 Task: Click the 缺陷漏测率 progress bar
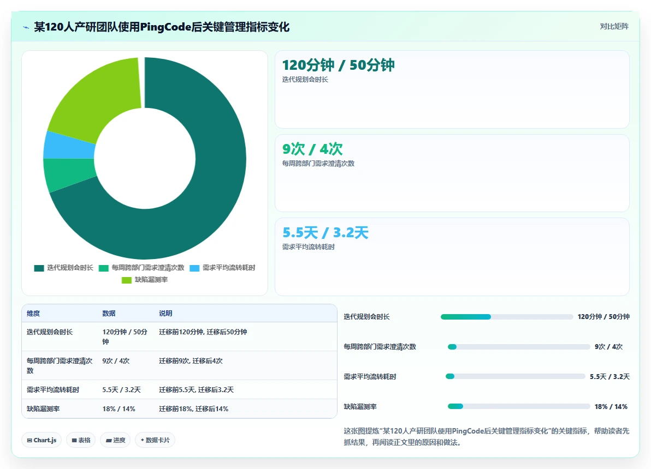tap(519, 406)
